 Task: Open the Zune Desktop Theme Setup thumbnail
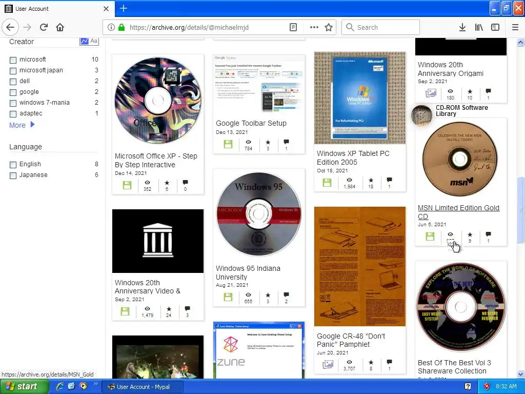(258, 350)
